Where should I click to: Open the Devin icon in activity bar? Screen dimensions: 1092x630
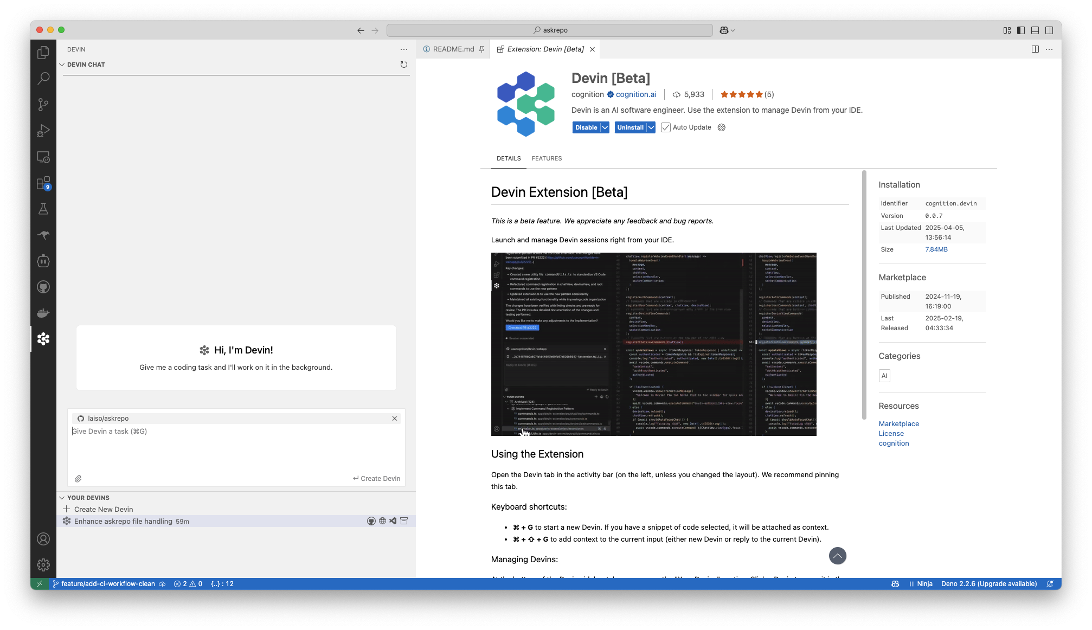pos(43,339)
